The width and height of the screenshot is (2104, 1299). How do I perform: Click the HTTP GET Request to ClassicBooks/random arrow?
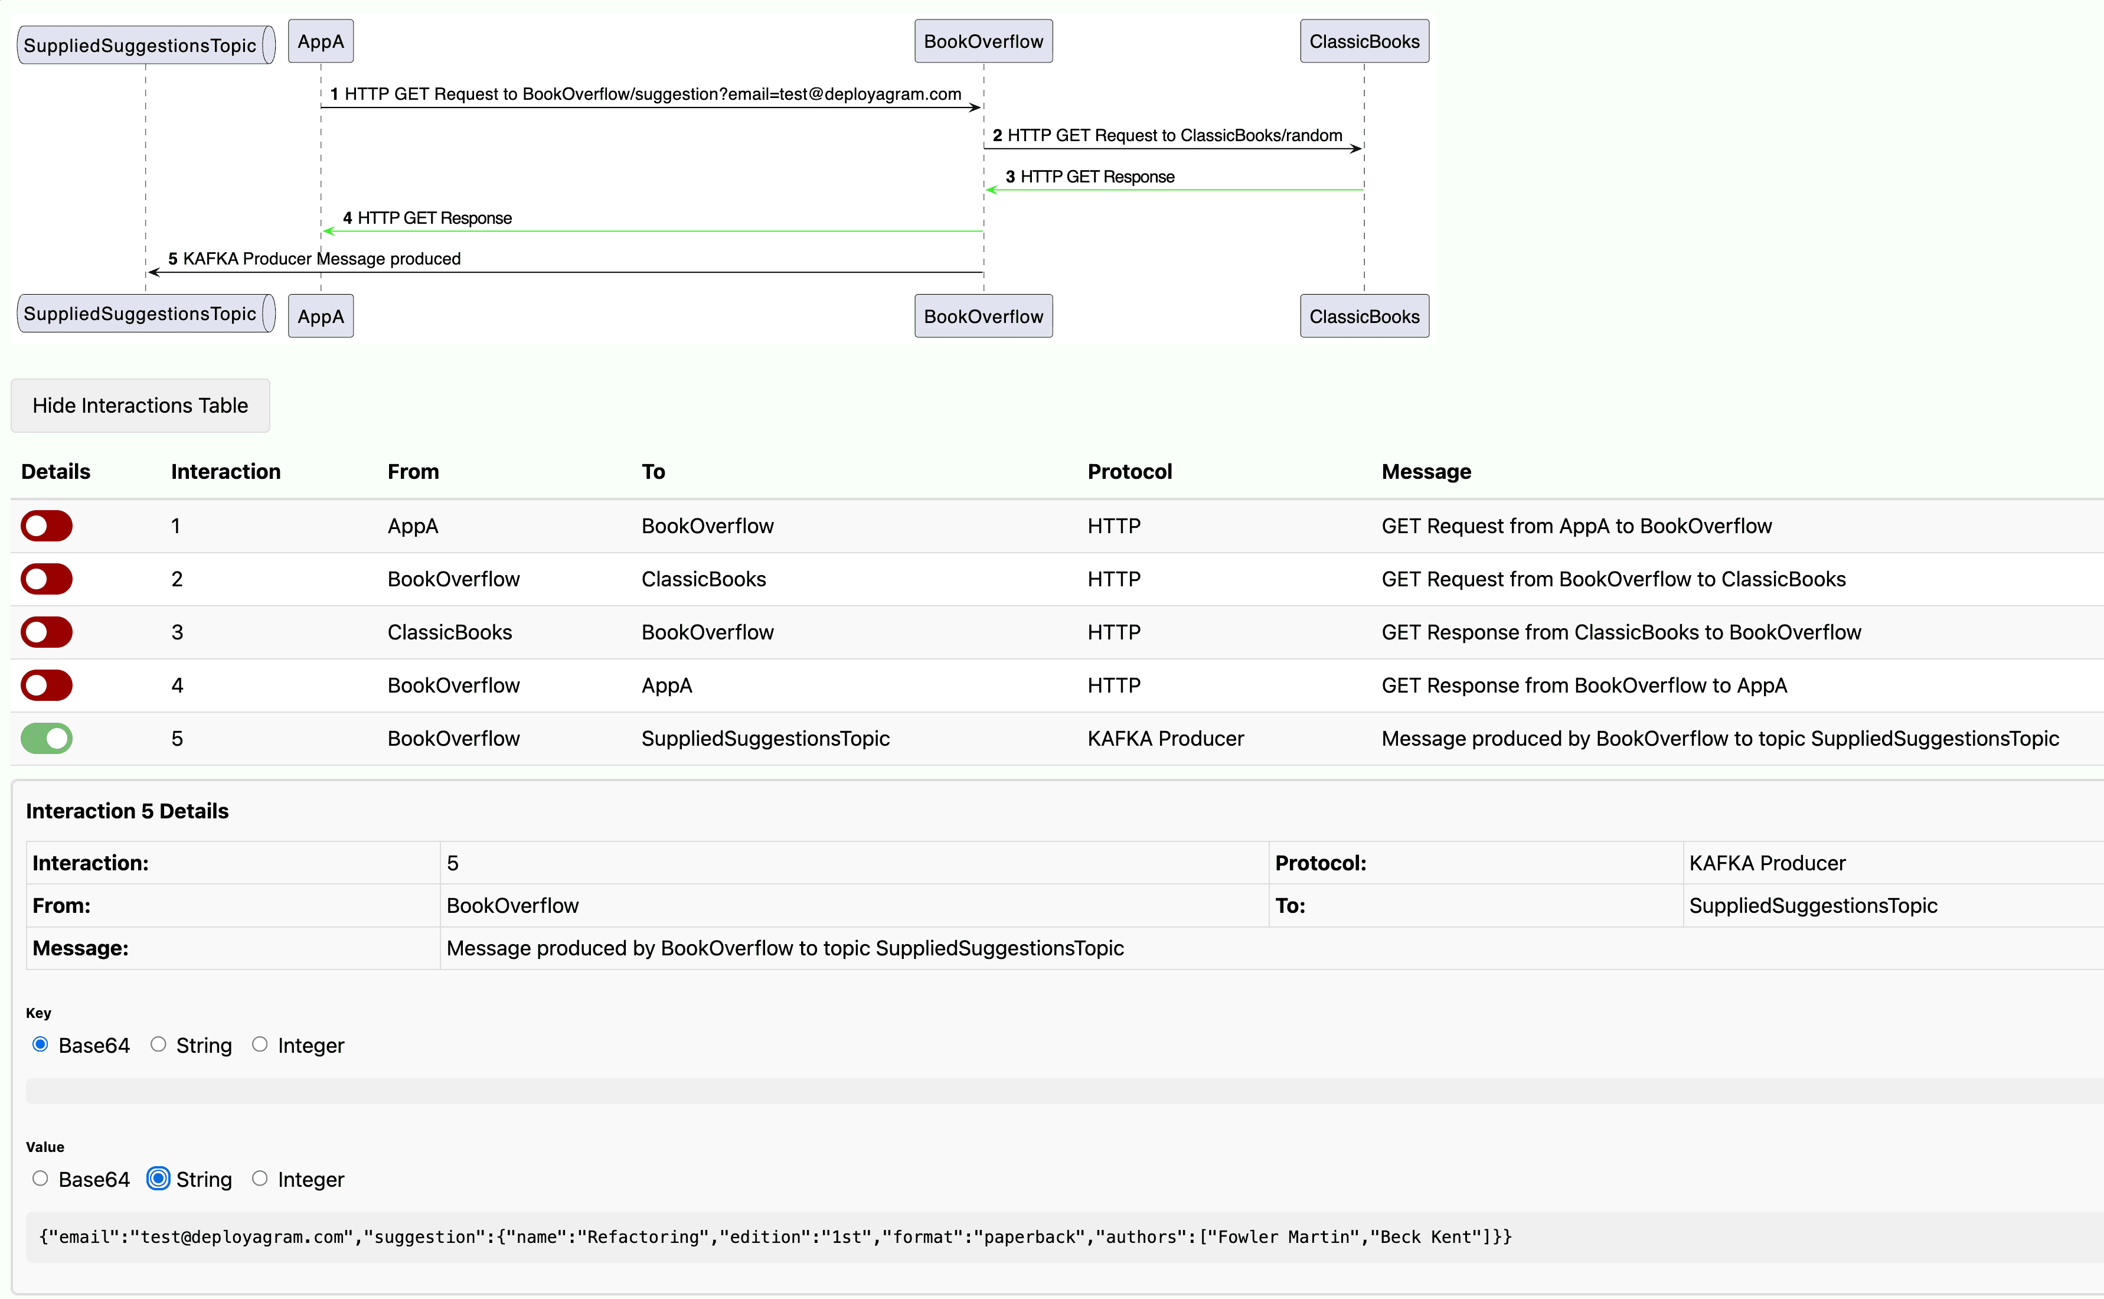[x=1172, y=148]
